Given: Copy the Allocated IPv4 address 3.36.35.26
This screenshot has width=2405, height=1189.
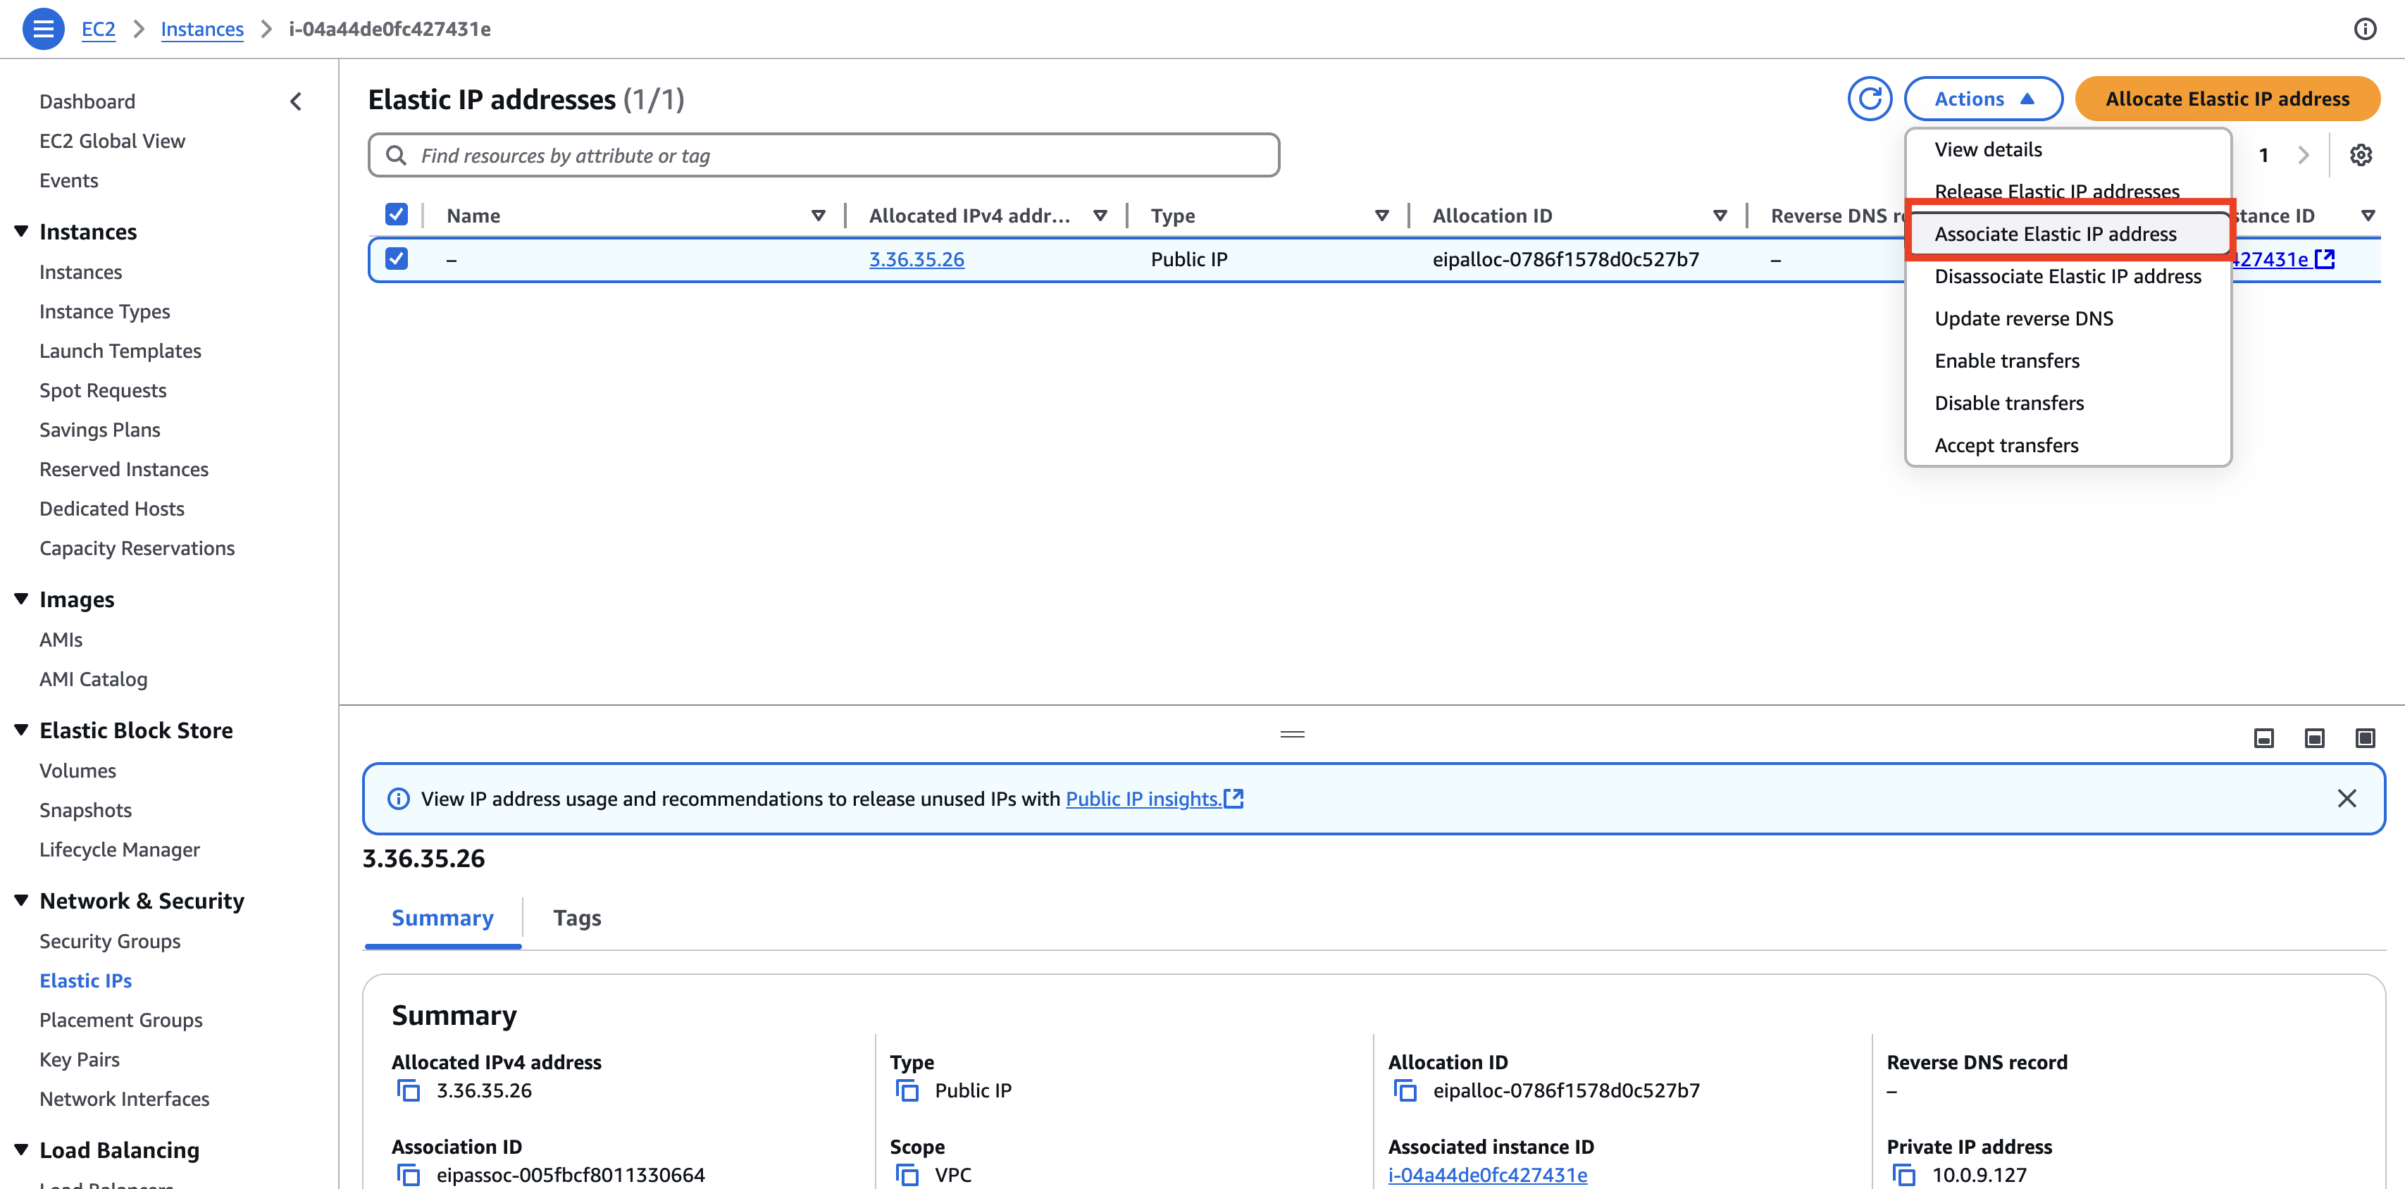Looking at the screenshot, I should [x=408, y=1090].
